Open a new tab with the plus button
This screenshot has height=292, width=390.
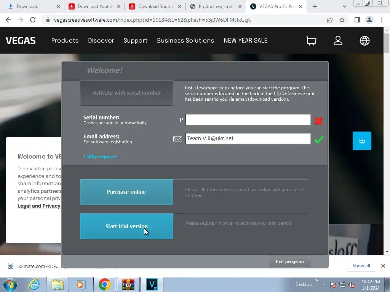pos(315,7)
